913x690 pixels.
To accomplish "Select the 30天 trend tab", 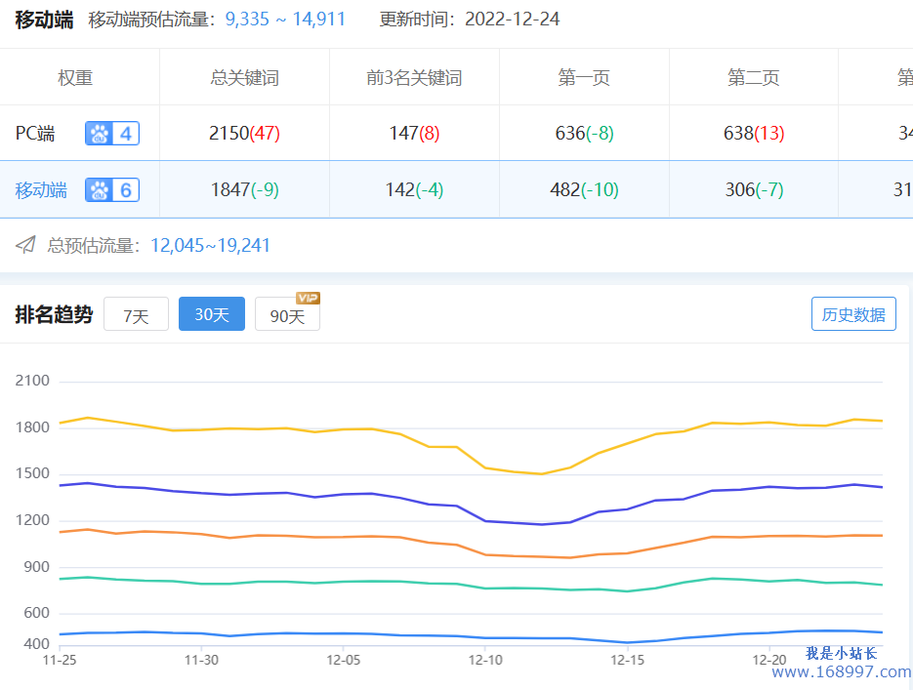I will pyautogui.click(x=212, y=314).
